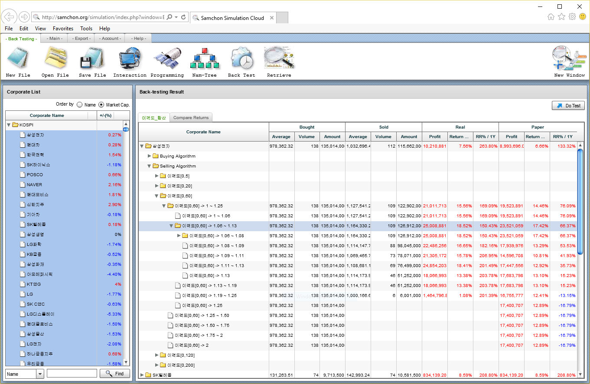This screenshot has width=590, height=384.
Task: Select the Market Cap. radio button
Action: pos(101,104)
